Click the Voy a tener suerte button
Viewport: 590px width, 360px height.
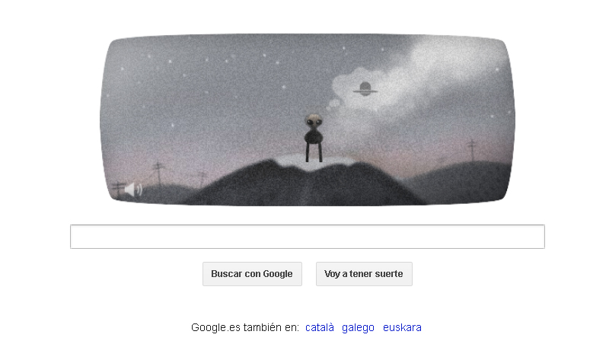[364, 274]
